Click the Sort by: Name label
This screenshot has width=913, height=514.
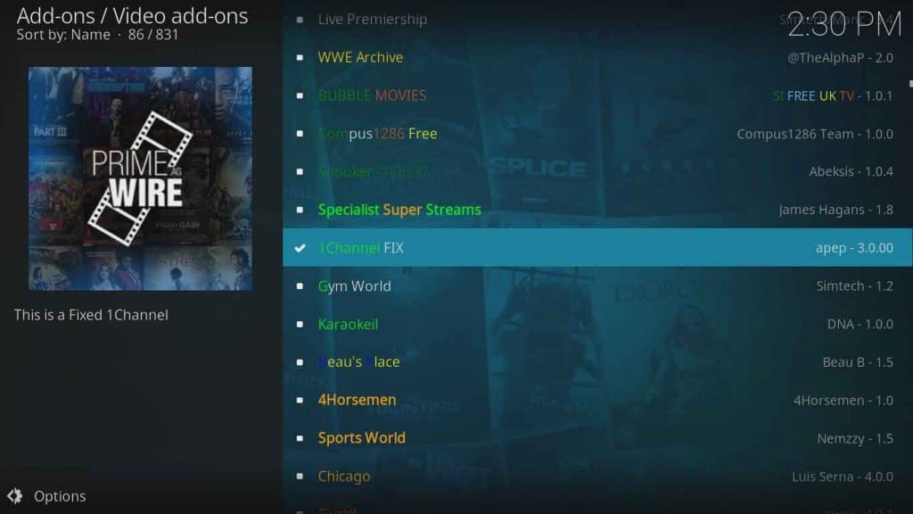[x=63, y=35]
